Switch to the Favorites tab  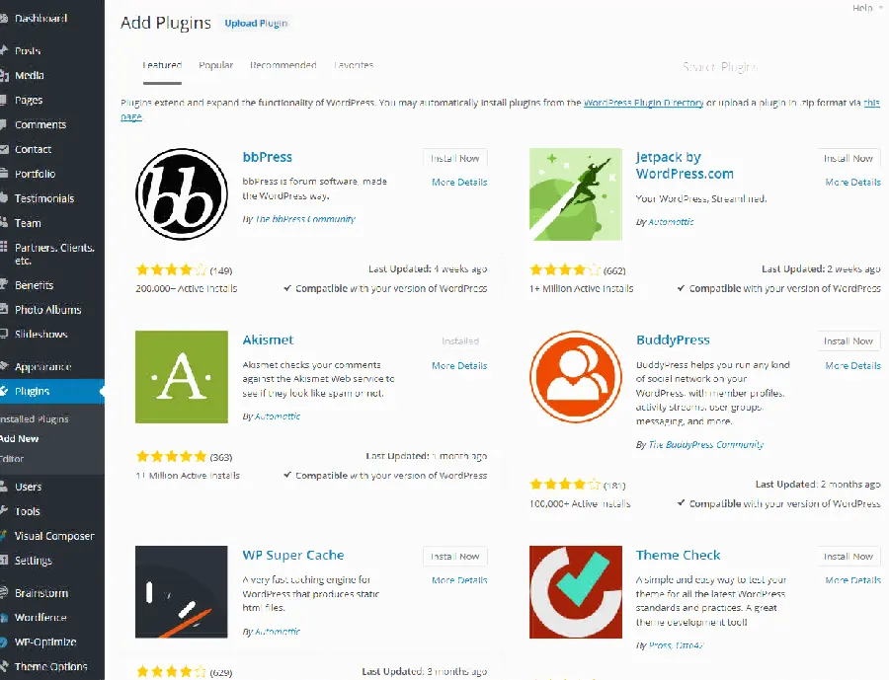[x=354, y=65]
